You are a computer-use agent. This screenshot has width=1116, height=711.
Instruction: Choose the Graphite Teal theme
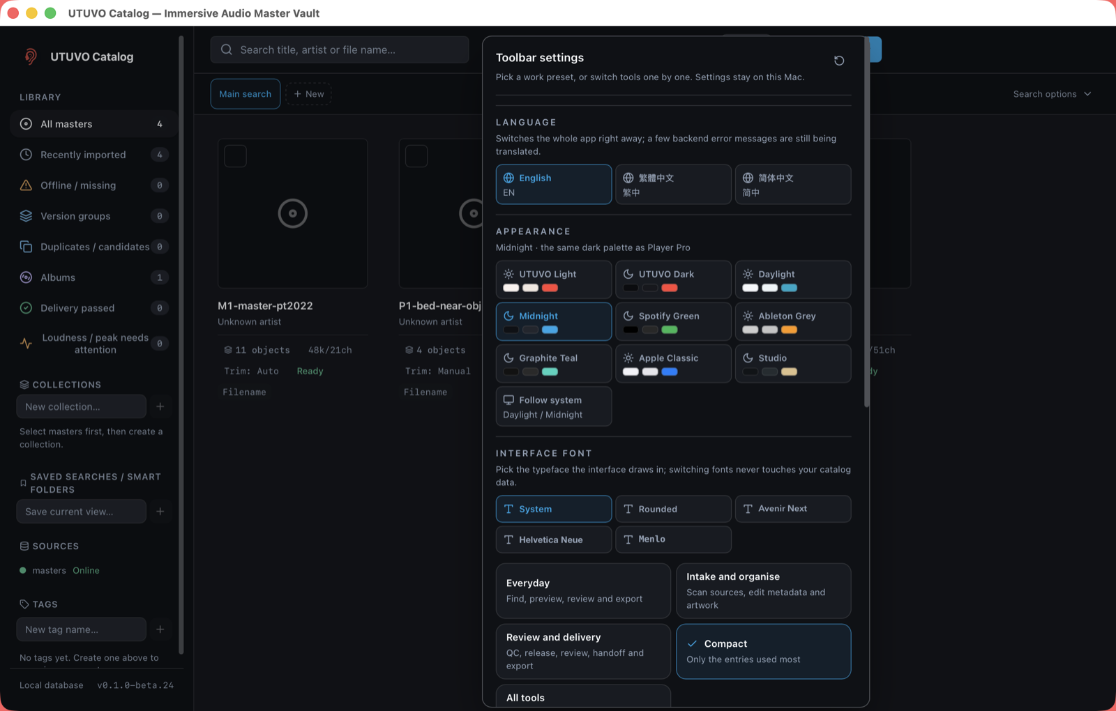point(554,363)
